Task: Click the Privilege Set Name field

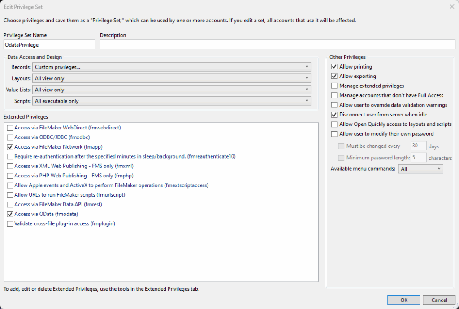Action: 49,45
